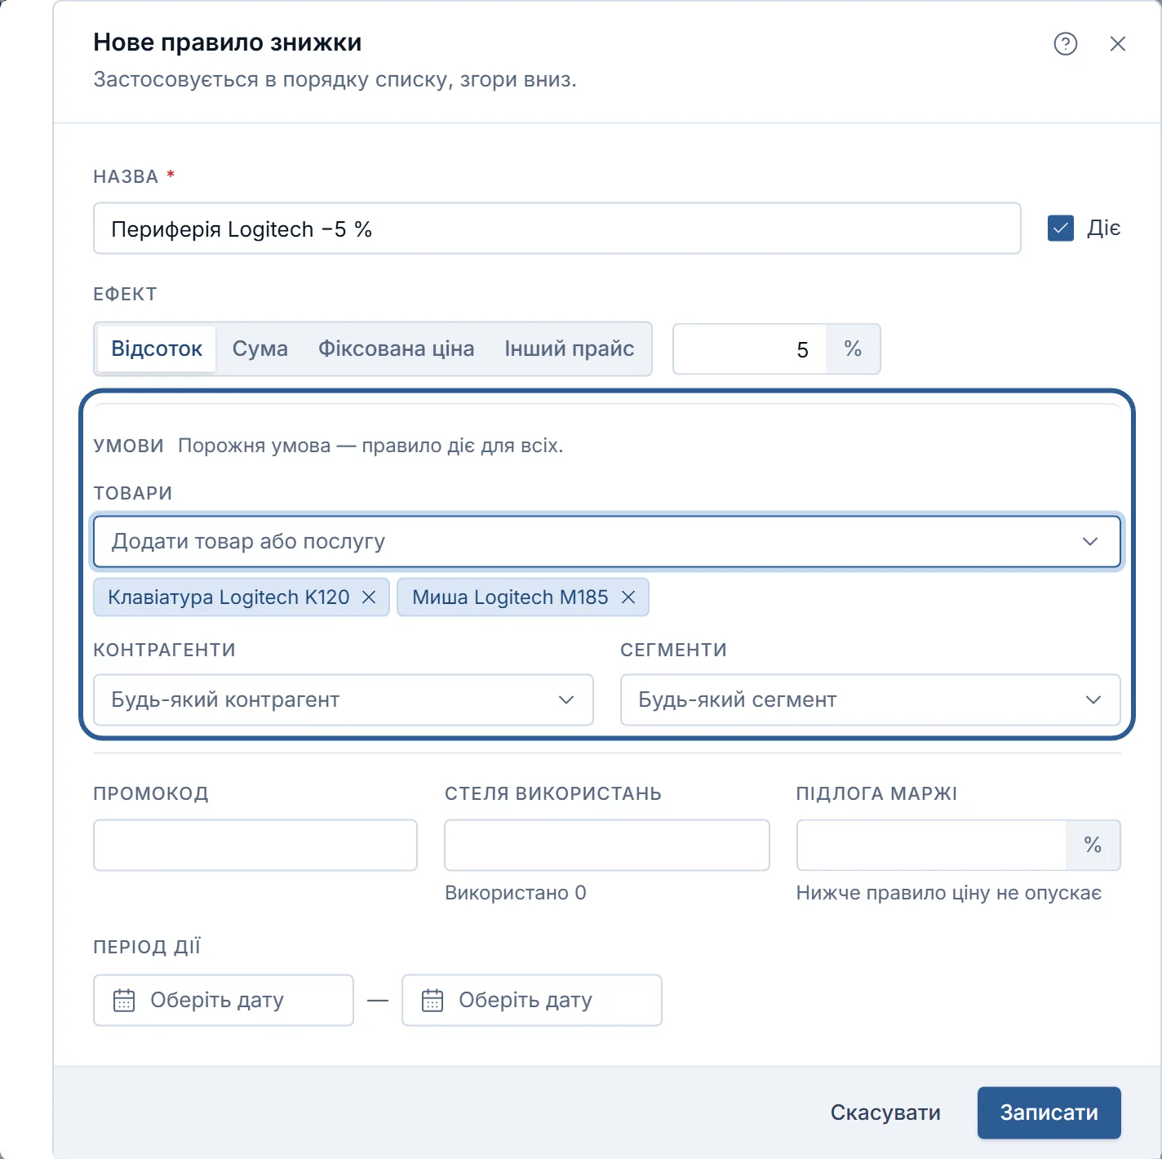The image size is (1162, 1159).
Task: Click the calendar icon of the end date
Action: 432,1000
